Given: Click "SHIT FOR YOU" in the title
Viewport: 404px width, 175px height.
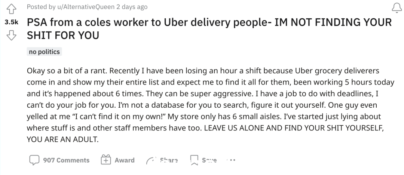Looking at the screenshot, I should click(x=63, y=35).
